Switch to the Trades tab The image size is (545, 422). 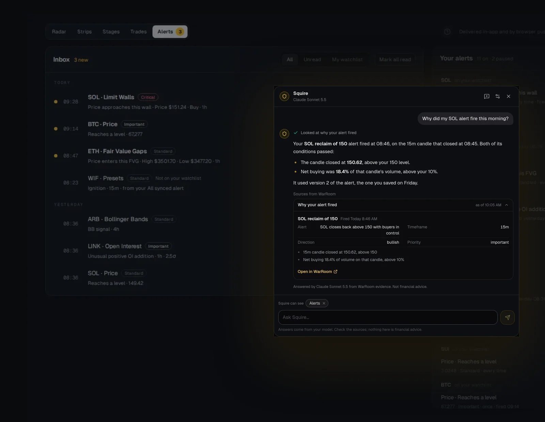pyautogui.click(x=138, y=32)
